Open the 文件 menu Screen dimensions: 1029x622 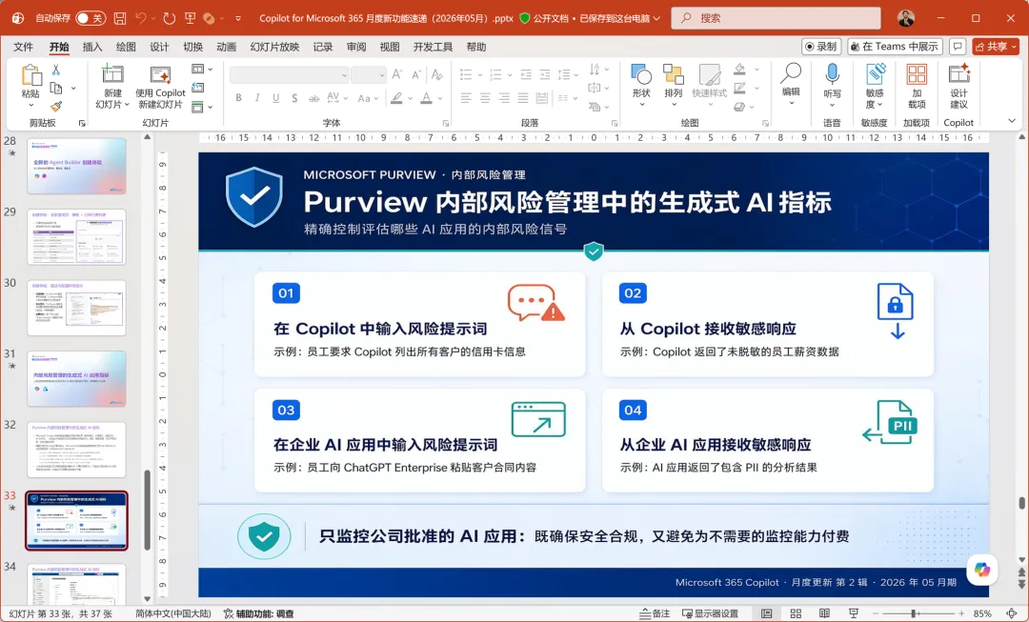click(x=23, y=47)
